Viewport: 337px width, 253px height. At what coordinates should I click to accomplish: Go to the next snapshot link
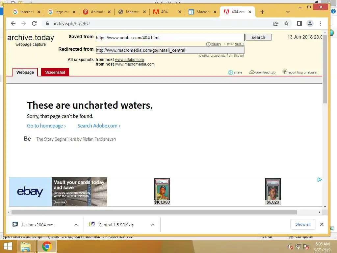(x=240, y=44)
